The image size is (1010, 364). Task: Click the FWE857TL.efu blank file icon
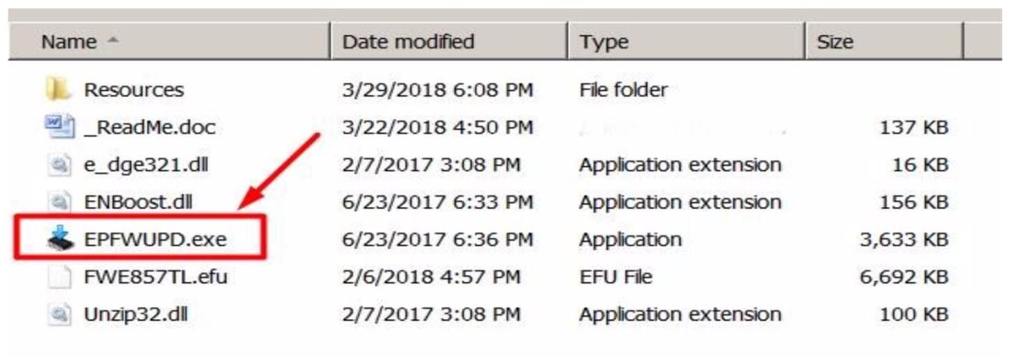point(59,277)
